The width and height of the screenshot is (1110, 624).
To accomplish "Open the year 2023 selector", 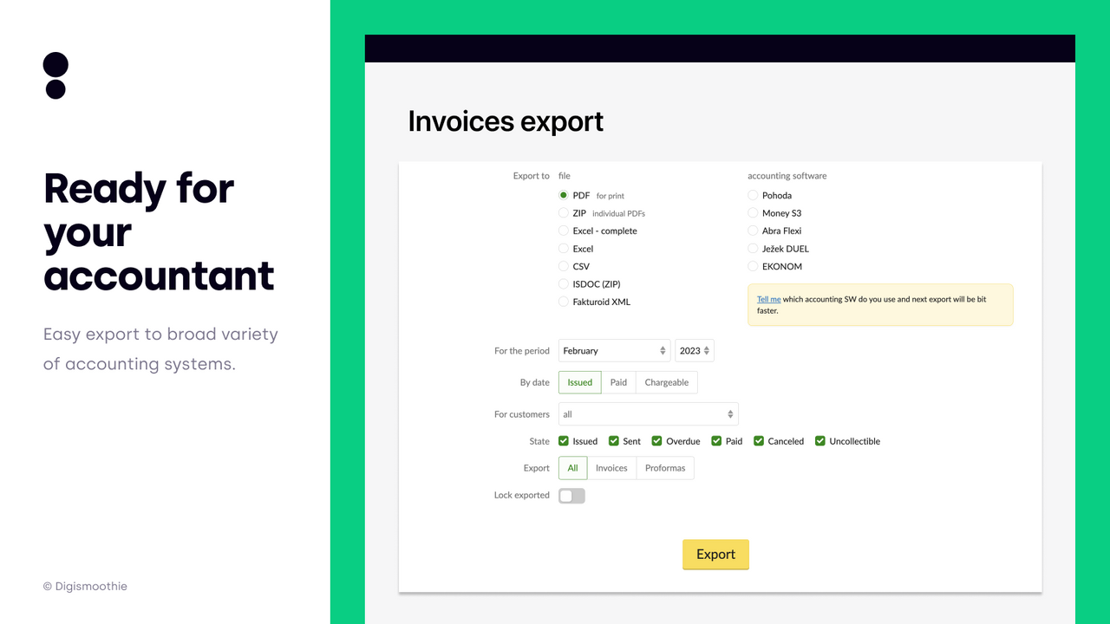I will click(x=694, y=350).
